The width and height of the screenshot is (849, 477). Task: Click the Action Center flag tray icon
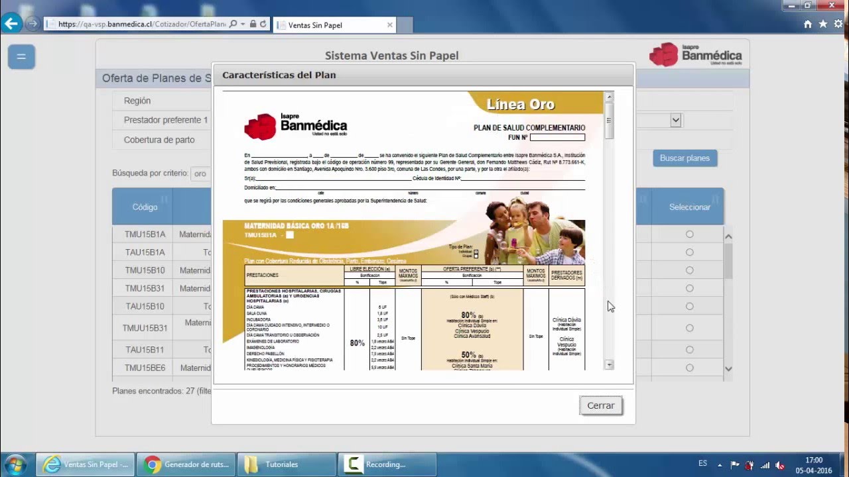[x=735, y=464]
